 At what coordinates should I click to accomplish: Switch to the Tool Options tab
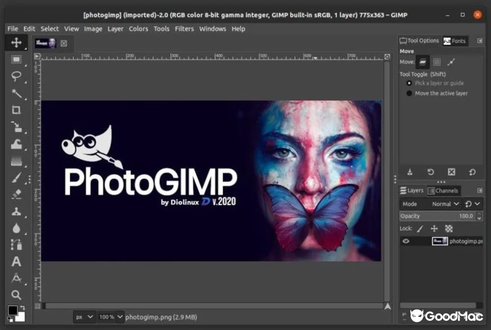[x=419, y=41]
